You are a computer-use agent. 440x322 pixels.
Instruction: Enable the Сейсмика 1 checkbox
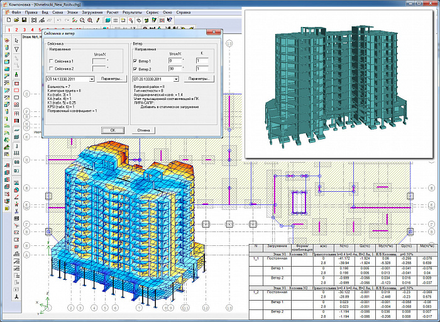point(51,61)
